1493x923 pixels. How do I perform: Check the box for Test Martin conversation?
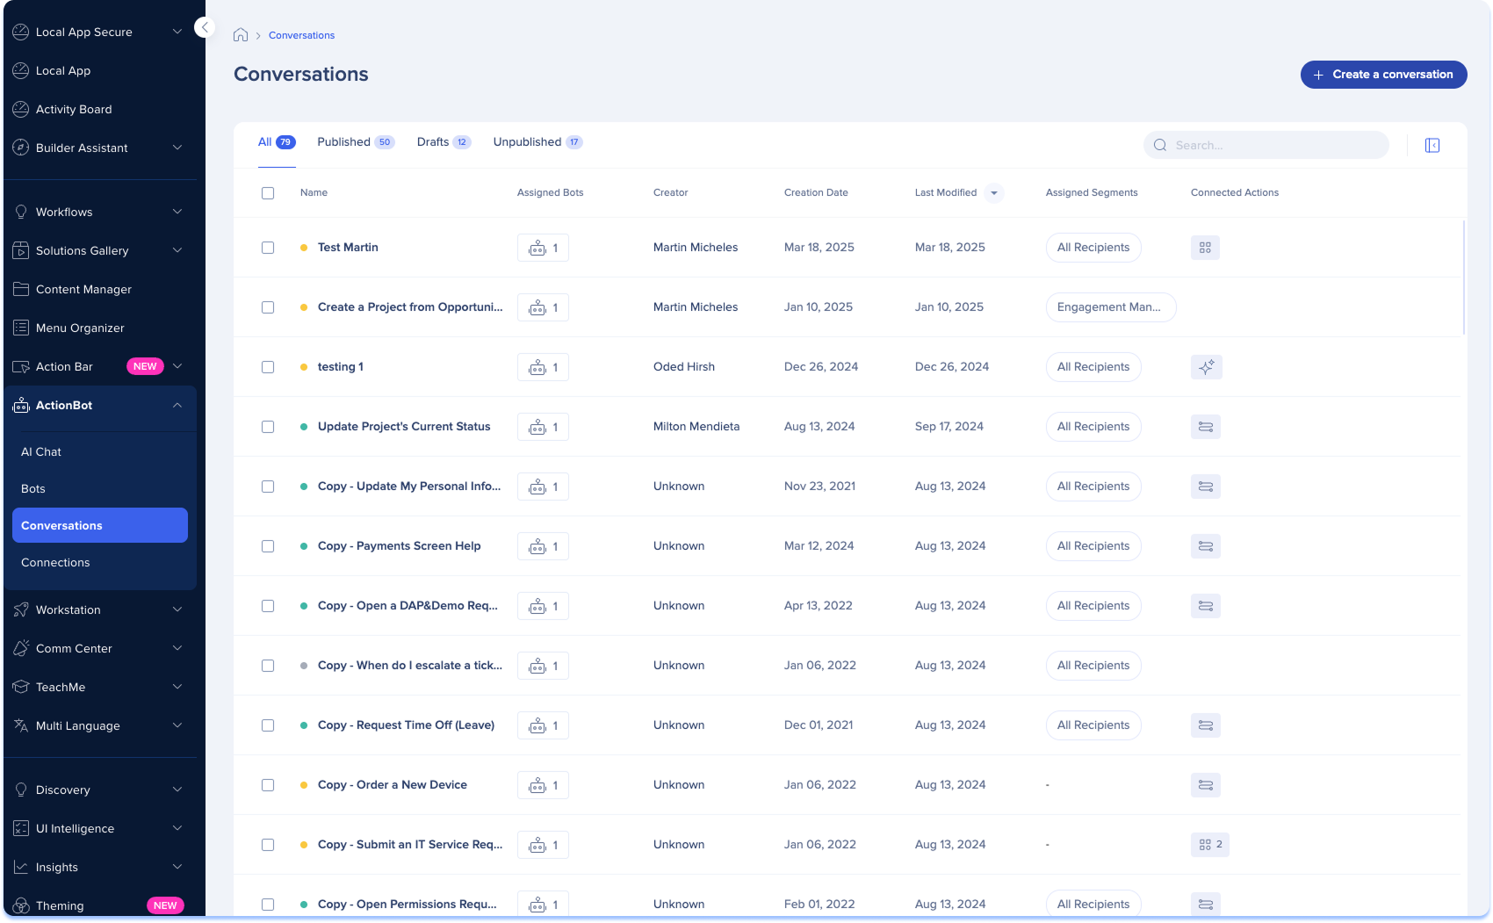[268, 248]
